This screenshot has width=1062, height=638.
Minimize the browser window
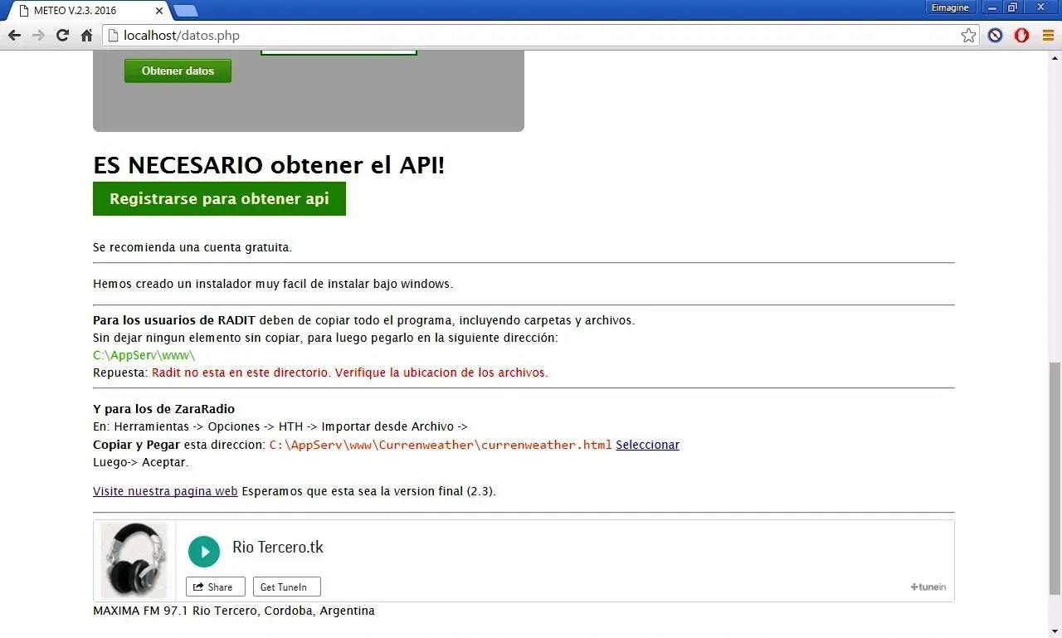(x=991, y=7)
